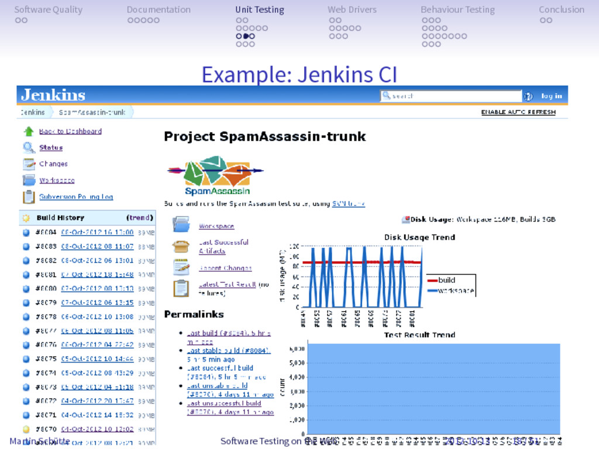Viewport: 599px width, 449px height.
Task: Open the Behaviour Testing slide section
Action: (x=457, y=9)
